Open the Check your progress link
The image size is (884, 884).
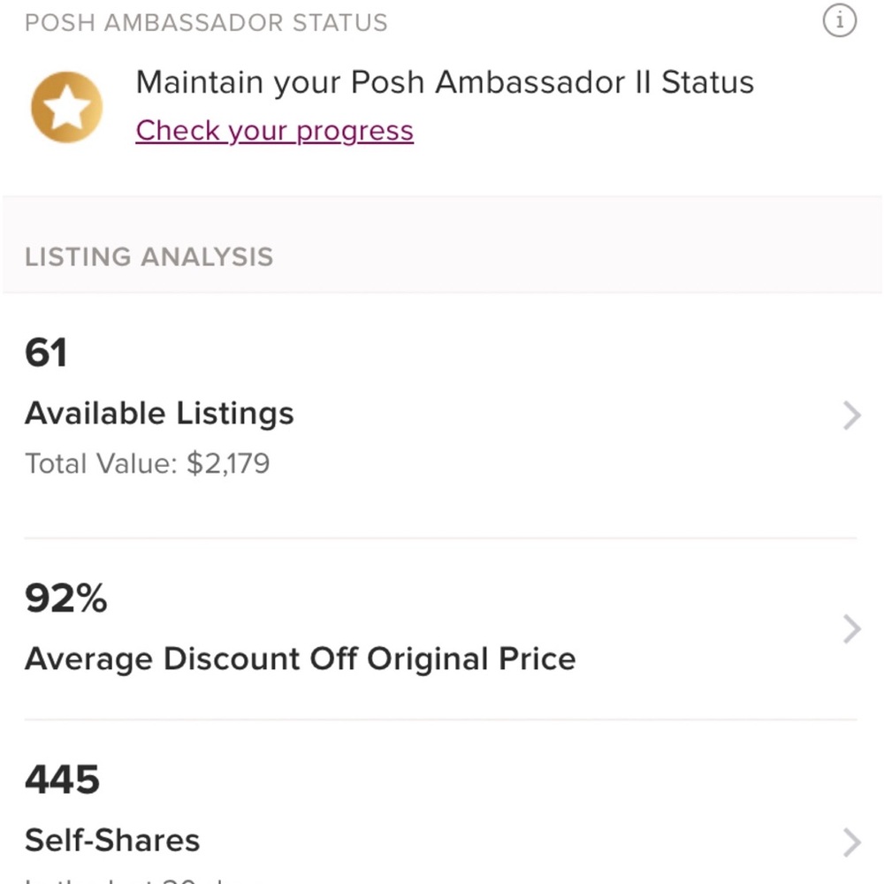point(273,130)
